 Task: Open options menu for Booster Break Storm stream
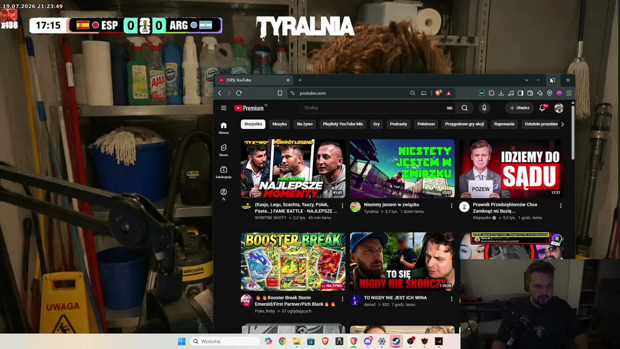(342, 299)
